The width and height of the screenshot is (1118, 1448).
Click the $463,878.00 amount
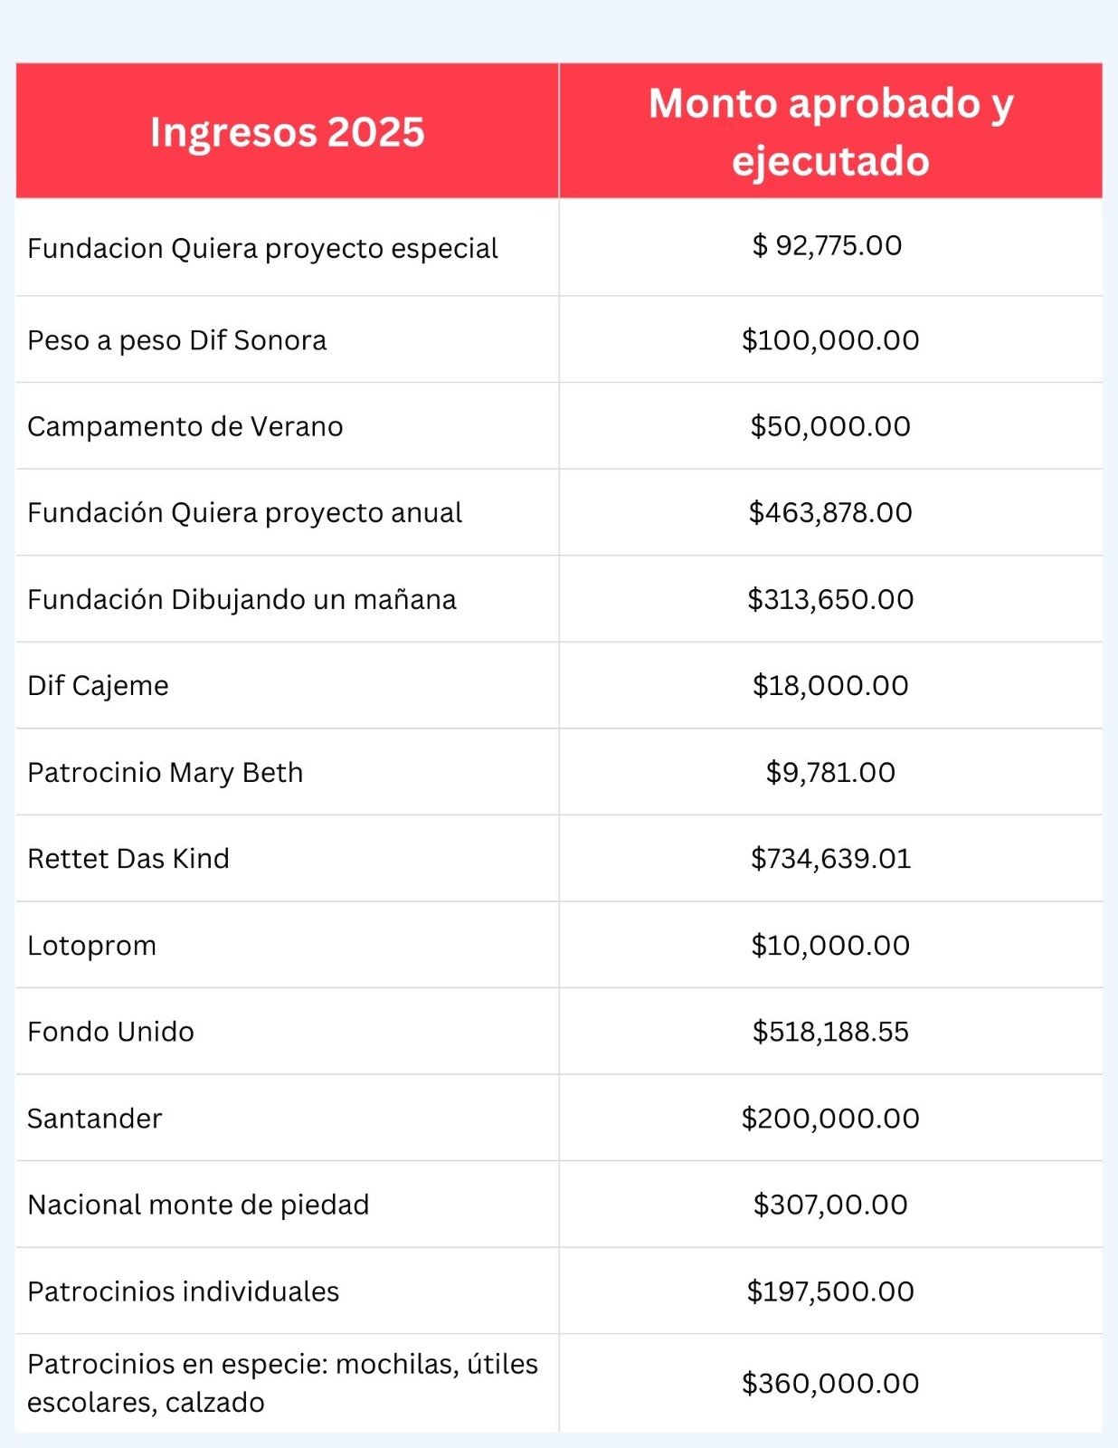830,512
